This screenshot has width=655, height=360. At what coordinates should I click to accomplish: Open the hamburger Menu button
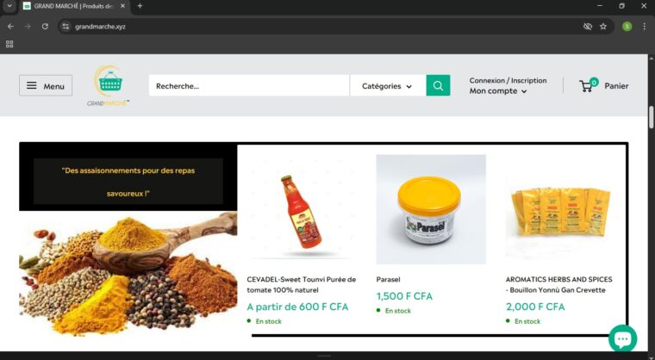tap(46, 85)
